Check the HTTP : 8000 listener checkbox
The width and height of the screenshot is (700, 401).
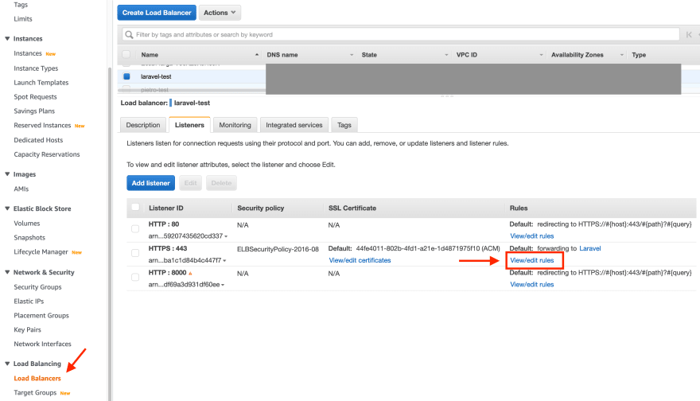click(x=135, y=278)
